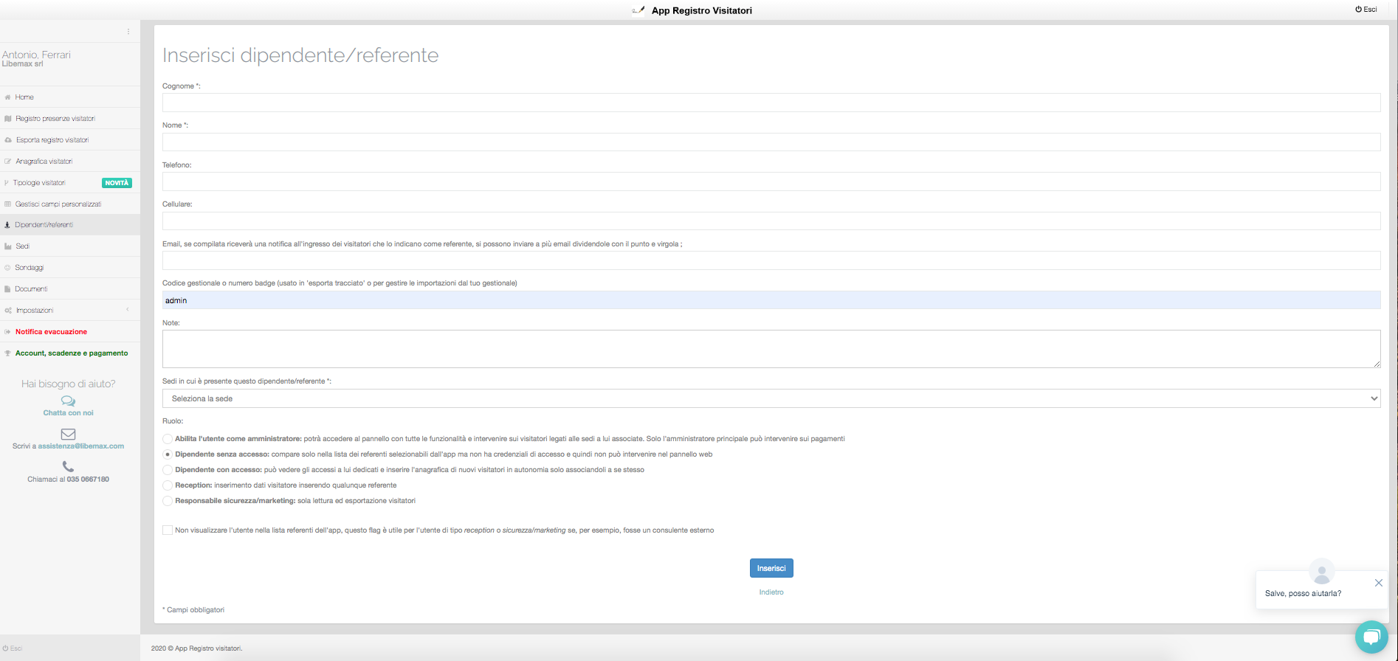
Task: Expand the Impostazioni submenu chevron
Action: click(x=127, y=310)
